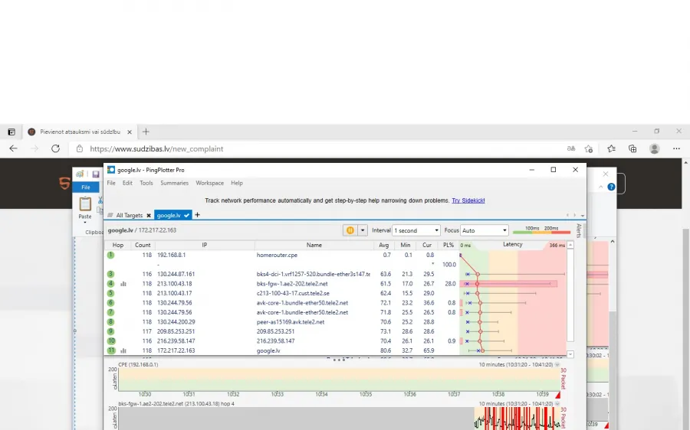Click the 28.0 packet loss value of hop 4
690x430 pixels.
coord(450,284)
